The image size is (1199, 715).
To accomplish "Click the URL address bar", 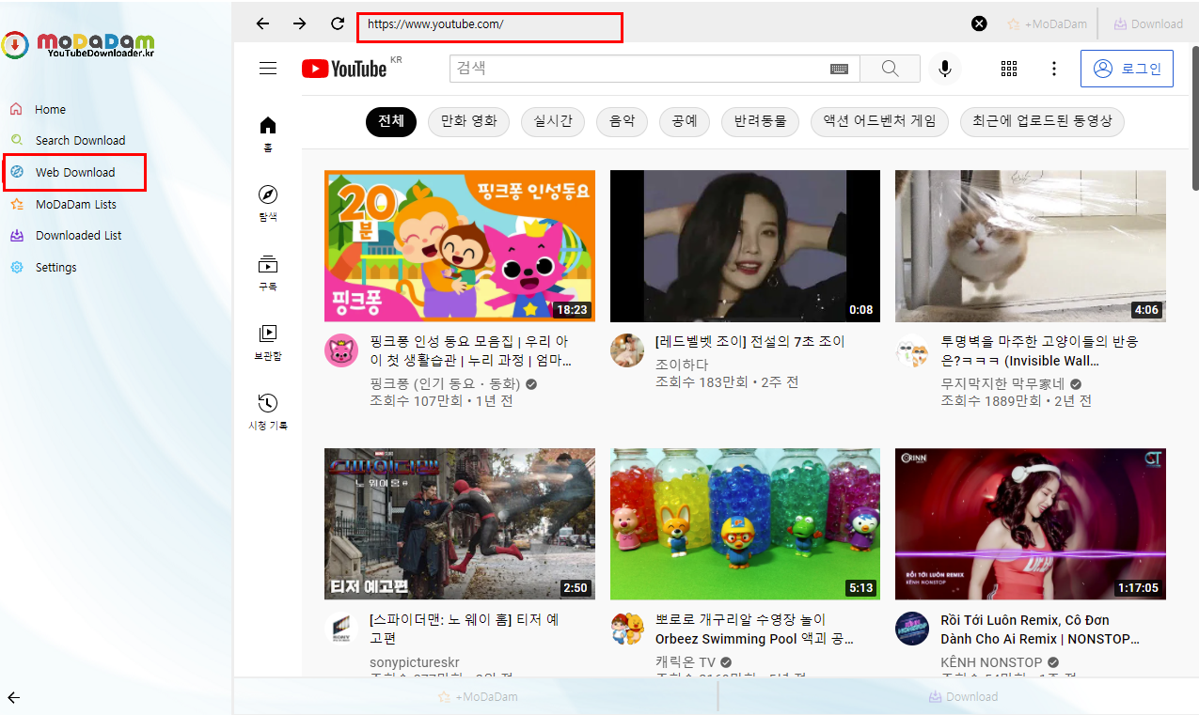I will coord(489,27).
